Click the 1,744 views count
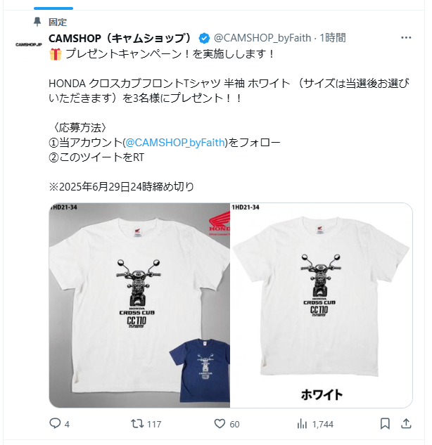 coord(323,425)
